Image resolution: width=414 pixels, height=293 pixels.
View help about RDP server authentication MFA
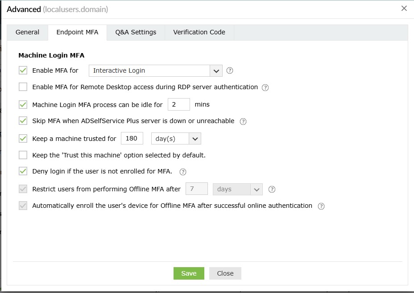pos(265,87)
